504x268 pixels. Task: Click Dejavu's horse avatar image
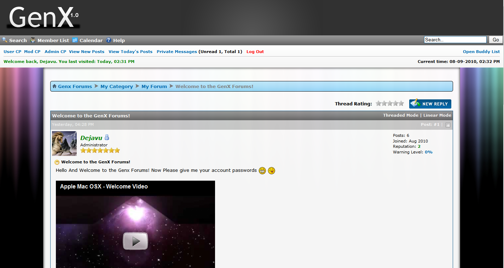64,144
